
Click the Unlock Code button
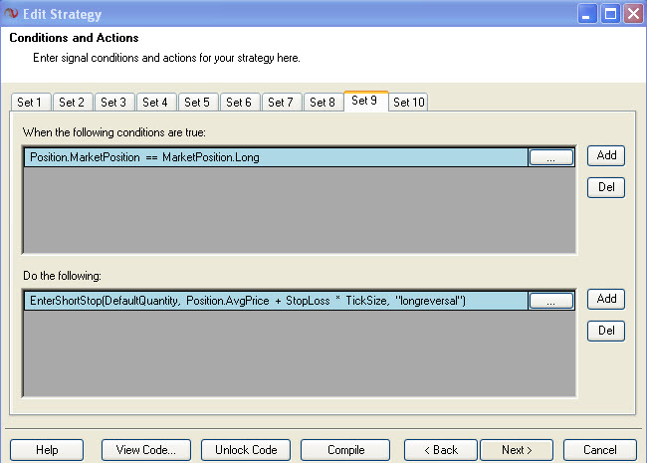pyautogui.click(x=246, y=450)
